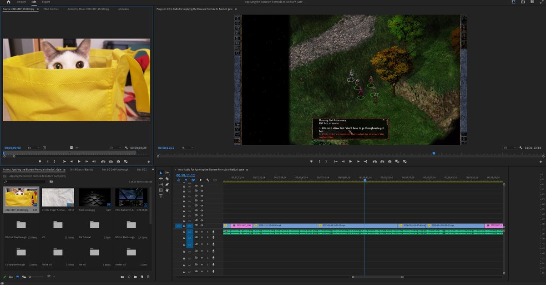Image resolution: width=546 pixels, height=285 pixels.
Task: Select the Type tool in the timeline toolbar
Action: [x=161, y=196]
